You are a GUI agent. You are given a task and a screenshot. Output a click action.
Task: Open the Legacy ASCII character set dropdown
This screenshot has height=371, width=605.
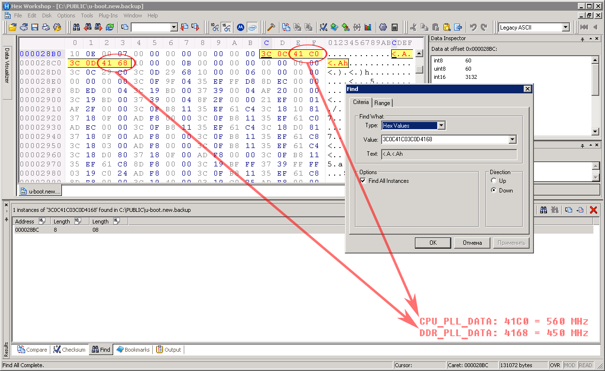point(565,28)
